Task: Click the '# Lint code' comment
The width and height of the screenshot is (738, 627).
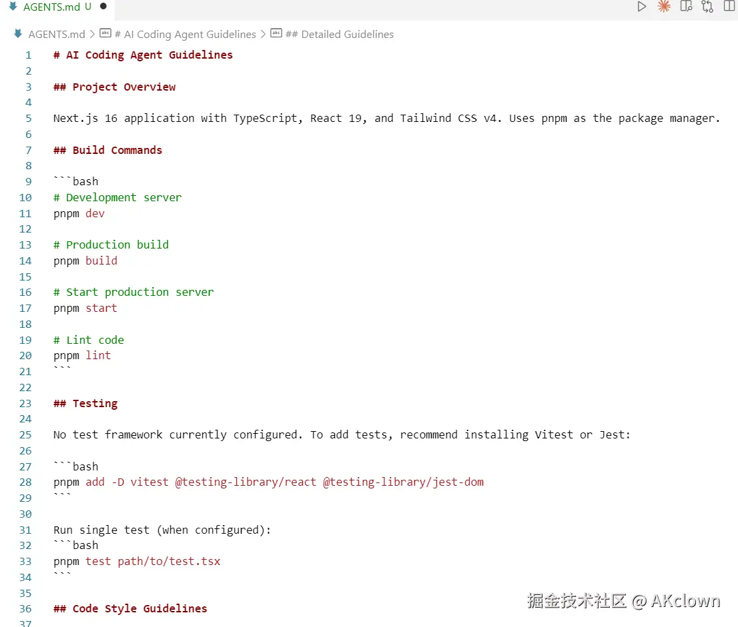Action: (x=89, y=340)
